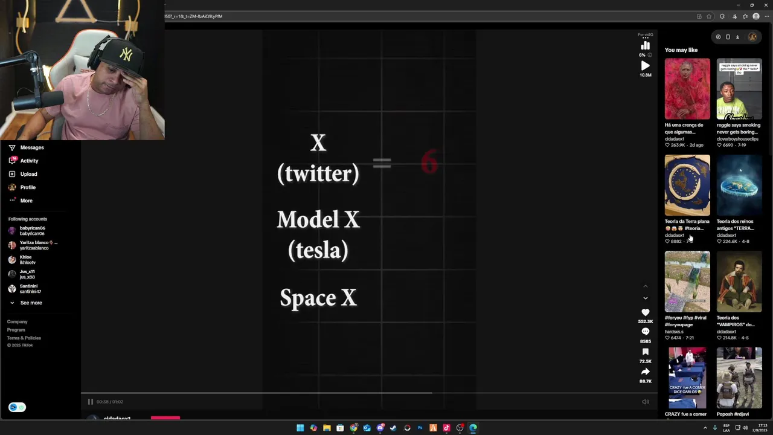Open the Poposh #rdjavi video
This screenshot has width=773, height=435.
pyautogui.click(x=739, y=378)
